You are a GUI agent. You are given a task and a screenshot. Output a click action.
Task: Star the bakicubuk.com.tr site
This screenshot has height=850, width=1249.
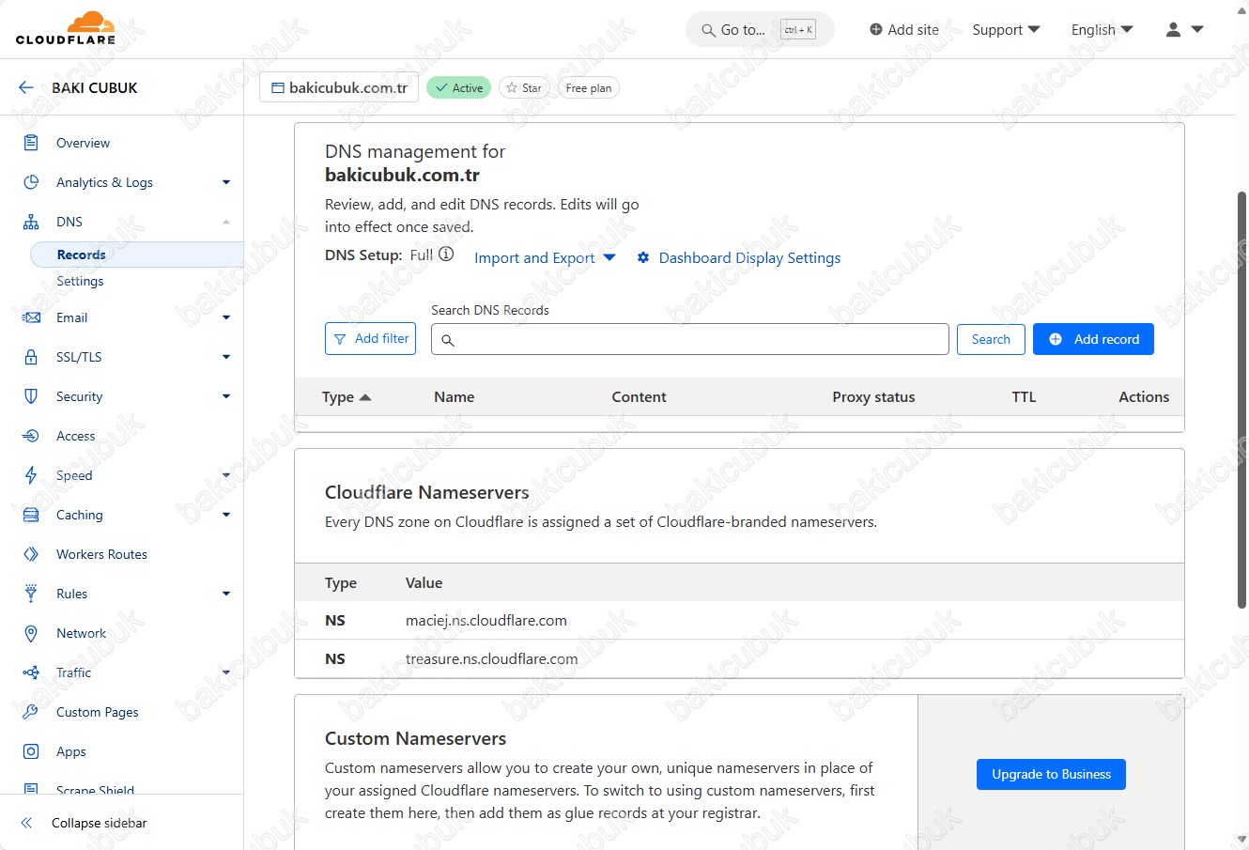click(524, 87)
